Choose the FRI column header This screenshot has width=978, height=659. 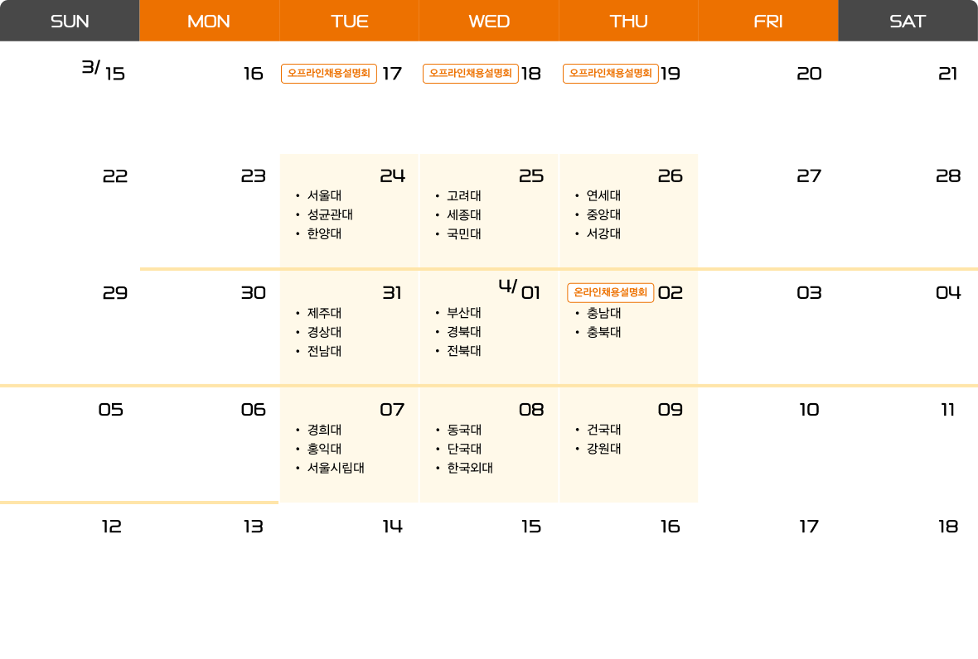pyautogui.click(x=768, y=22)
